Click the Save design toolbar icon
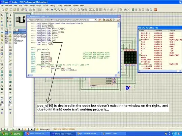Viewport: 182px width, 136px height. (x=18, y=10)
